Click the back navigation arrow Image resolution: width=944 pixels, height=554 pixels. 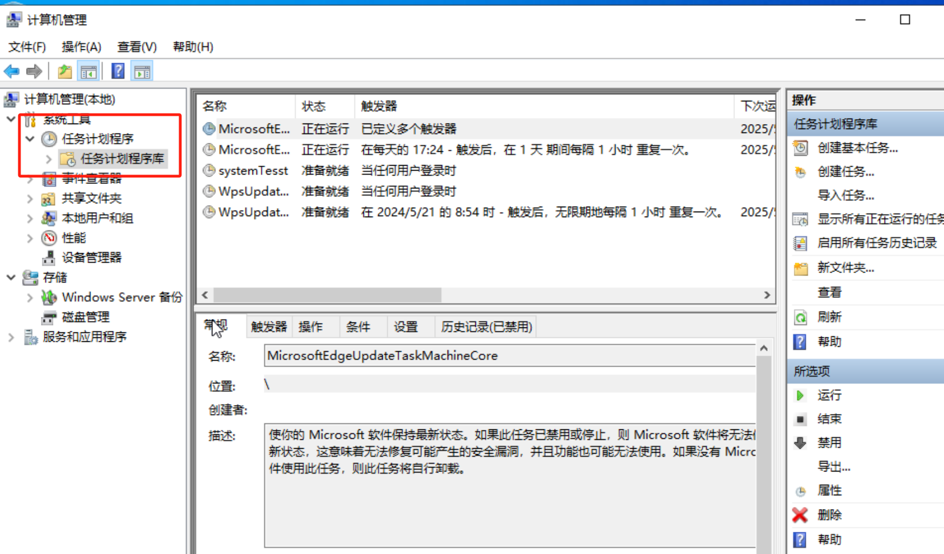point(12,71)
